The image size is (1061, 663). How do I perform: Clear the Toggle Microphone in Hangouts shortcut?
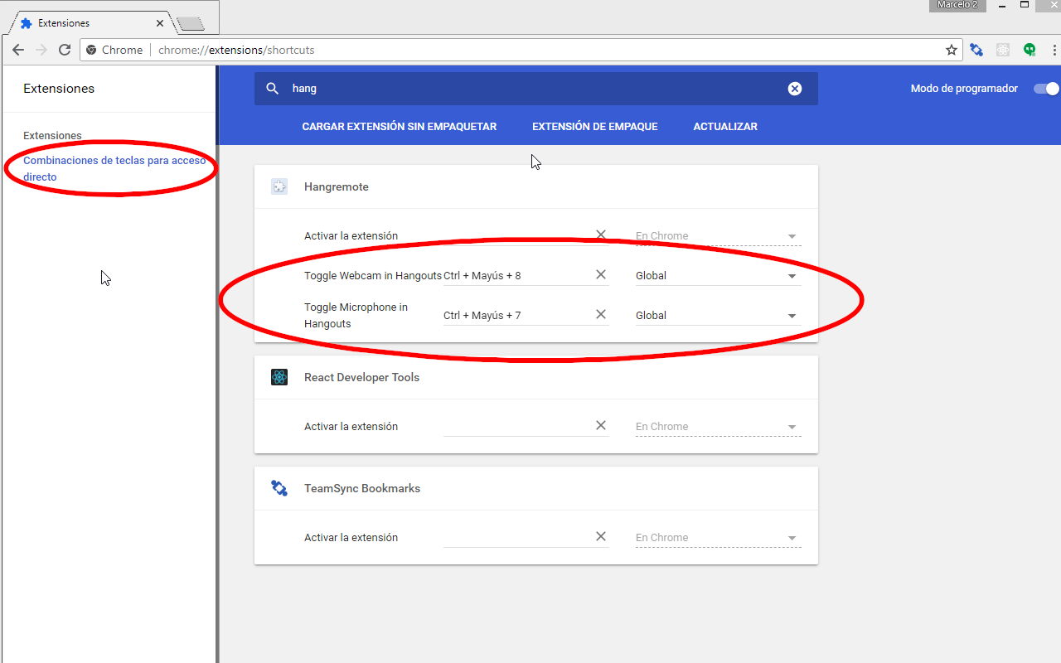coord(601,314)
